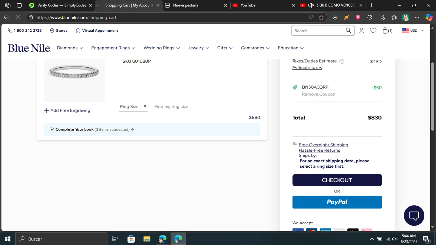436x245 pixels.
Task: Open the browser profile avatar
Action: pyautogui.click(x=405, y=17)
